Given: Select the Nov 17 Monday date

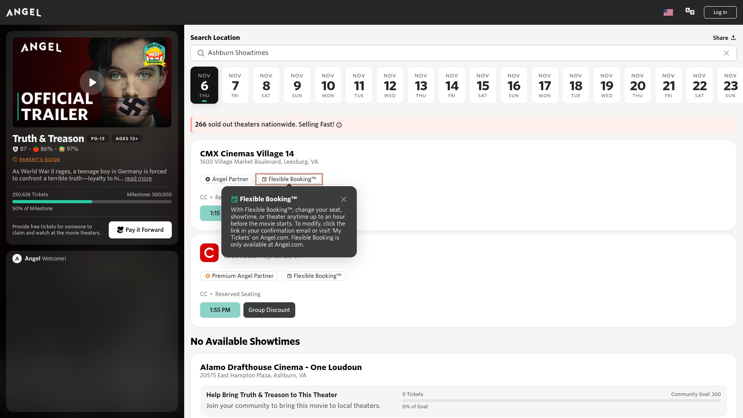Looking at the screenshot, I should click(545, 85).
